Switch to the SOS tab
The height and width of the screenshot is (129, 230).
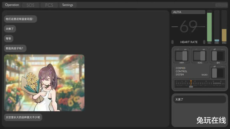[x=30, y=5]
